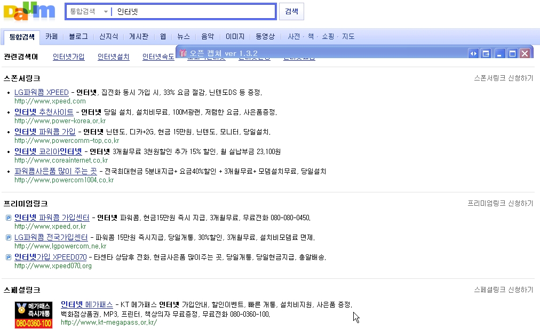Click the Daum logo
This screenshot has height=330, width=540.
coord(29,12)
